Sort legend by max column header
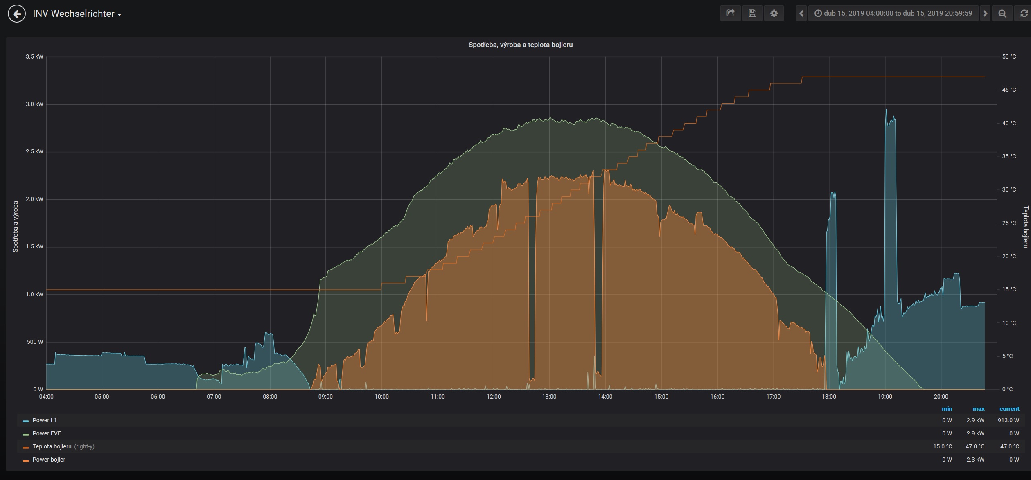This screenshot has height=480, width=1031. [x=978, y=409]
